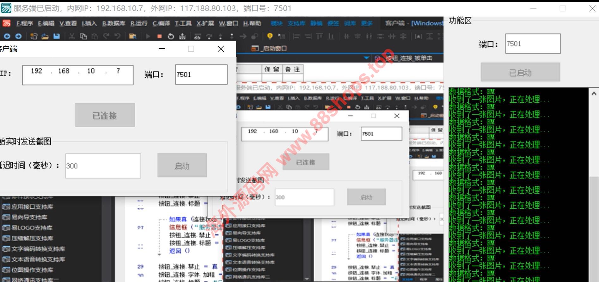Viewport: 599px width, 282px height.
Task: Click the 已连接 button in client window
Action: tap(105, 115)
